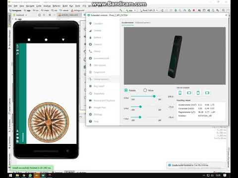The width and height of the screenshot is (238, 178).
Task: Click the strings.xml breadcrumb
Action: pos(78,10)
